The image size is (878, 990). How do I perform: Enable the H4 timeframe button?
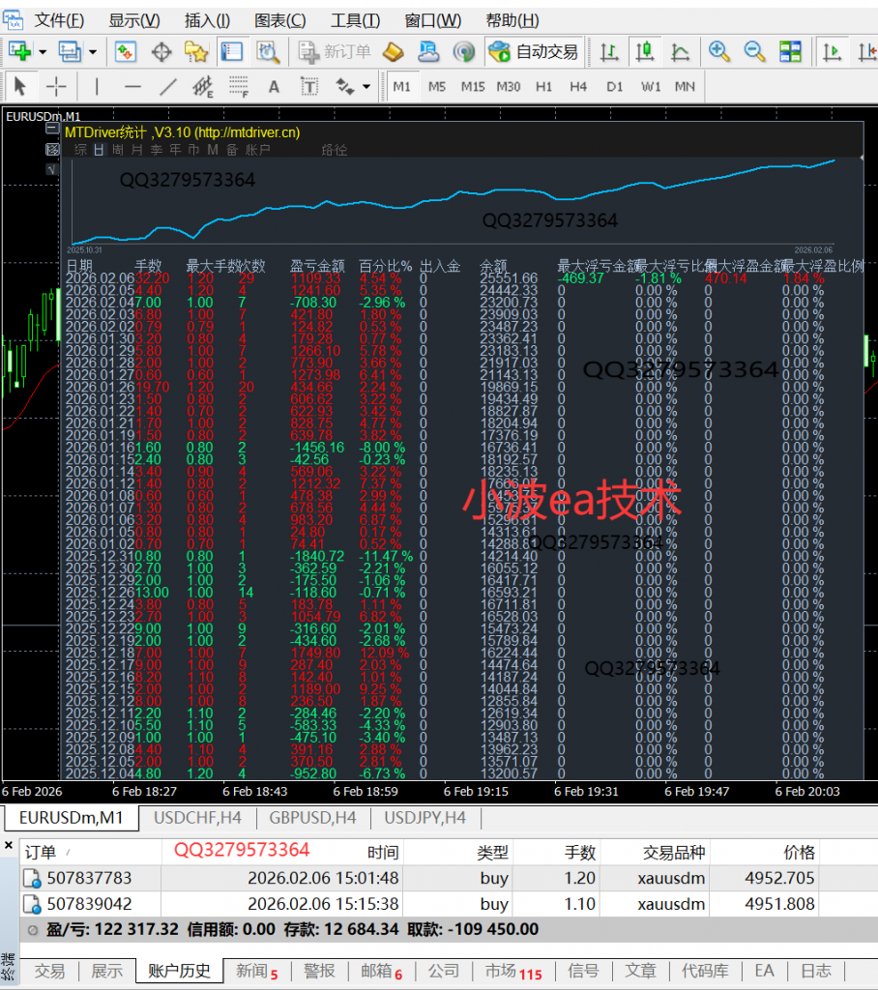tap(578, 87)
